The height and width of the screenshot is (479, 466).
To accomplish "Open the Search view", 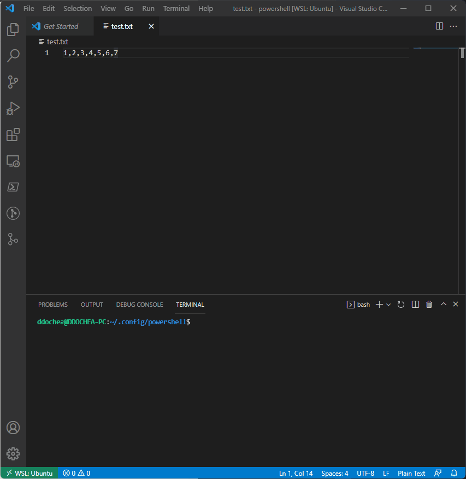I will tap(13, 56).
